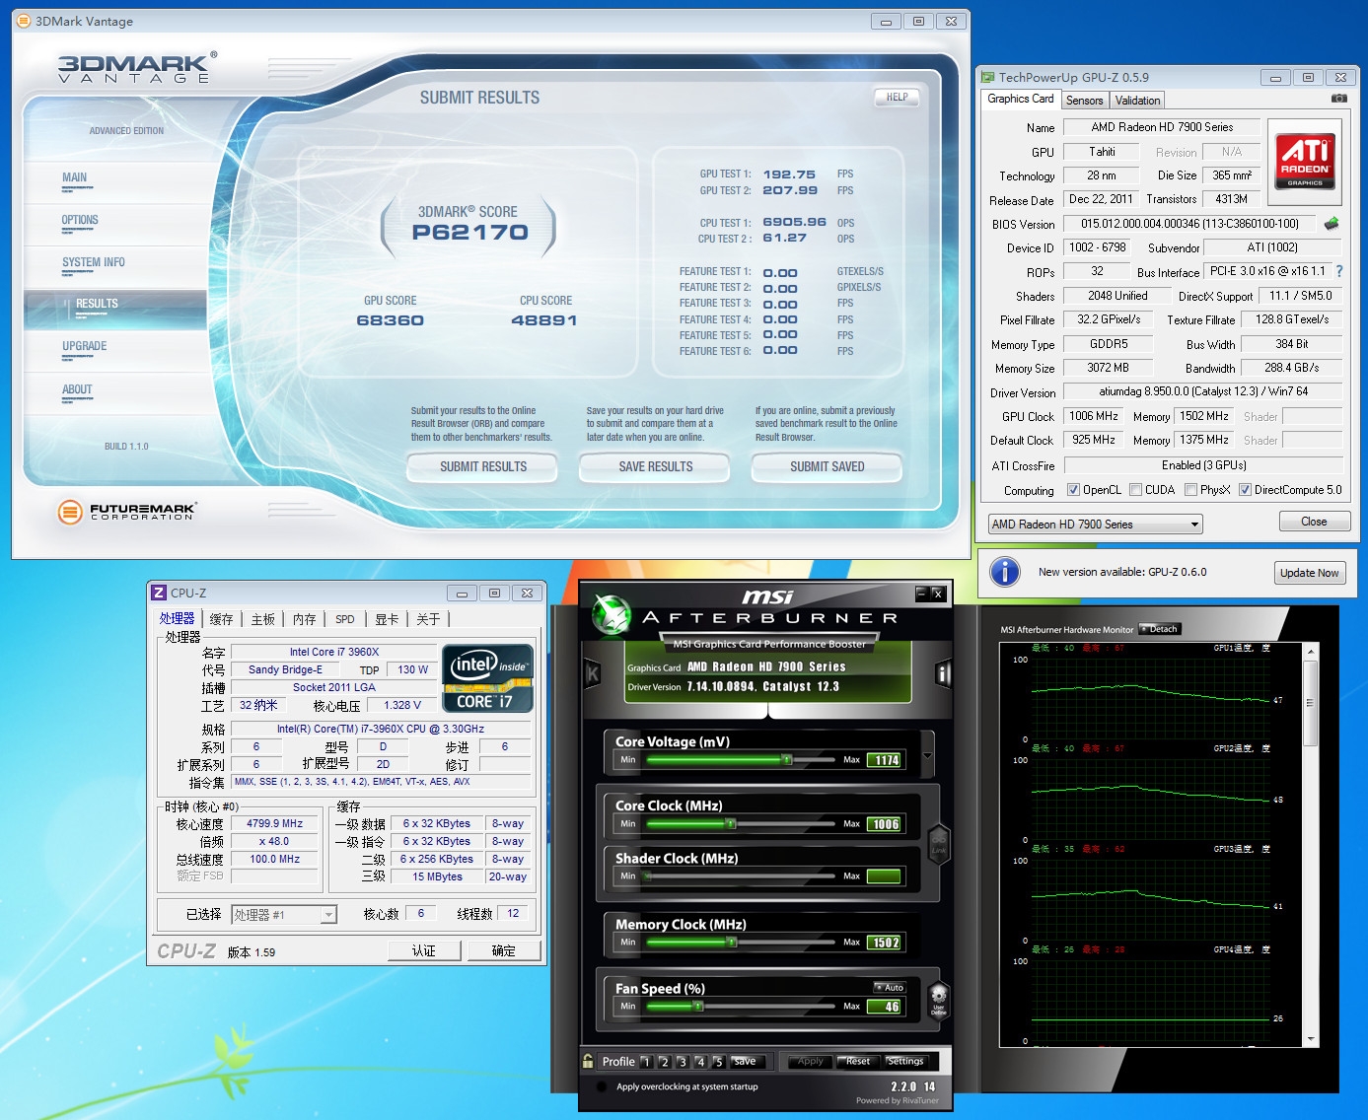Image resolution: width=1368 pixels, height=1120 pixels.
Task: Toggle the fan speed Auto button
Action: click(x=889, y=987)
